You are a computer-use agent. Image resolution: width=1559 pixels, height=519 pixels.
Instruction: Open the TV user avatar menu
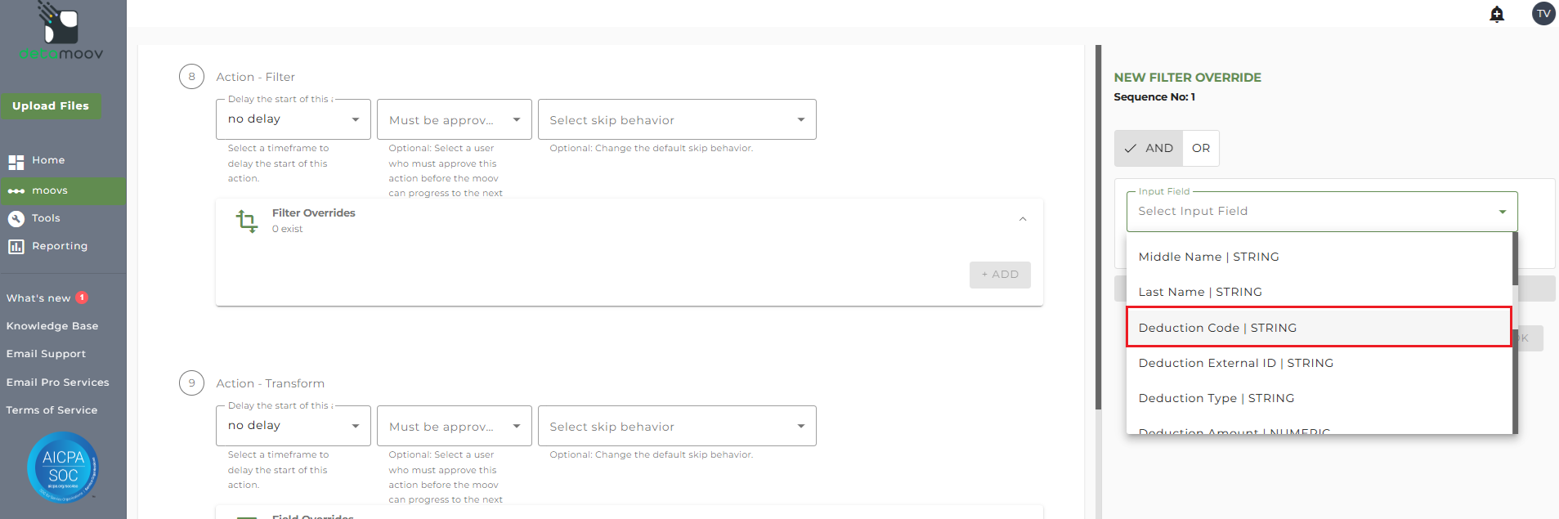point(1543,14)
